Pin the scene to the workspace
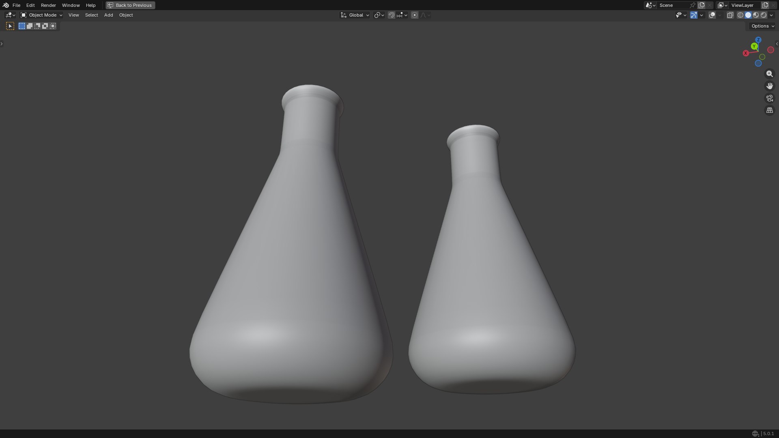Screen dimensions: 779x438 (x=693, y=5)
